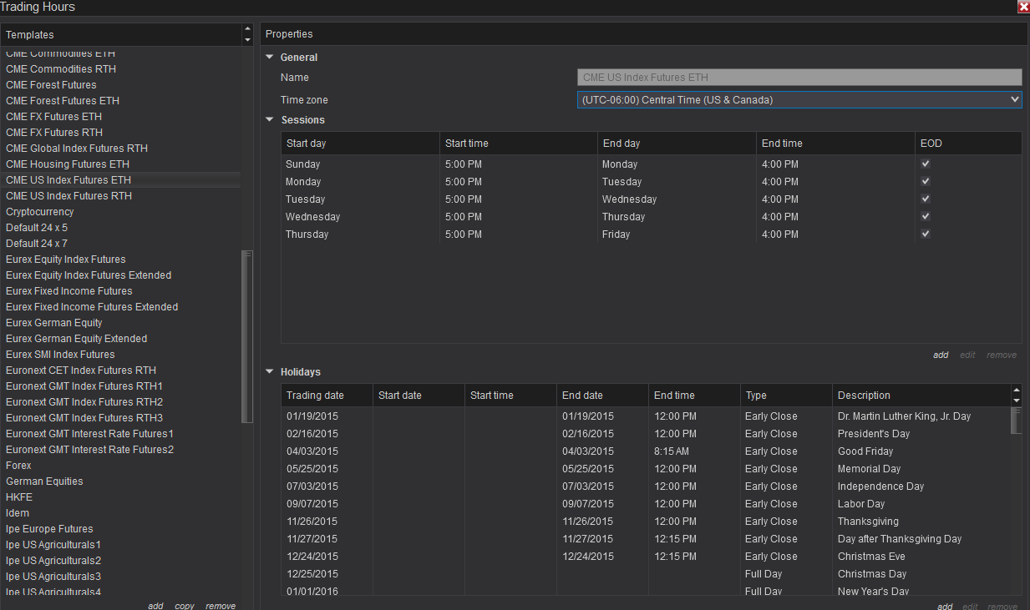Close the Trading Hours window
1030x610 pixels.
click(x=1023, y=7)
